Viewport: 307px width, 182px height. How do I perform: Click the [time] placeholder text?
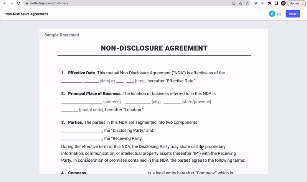point(140,81)
